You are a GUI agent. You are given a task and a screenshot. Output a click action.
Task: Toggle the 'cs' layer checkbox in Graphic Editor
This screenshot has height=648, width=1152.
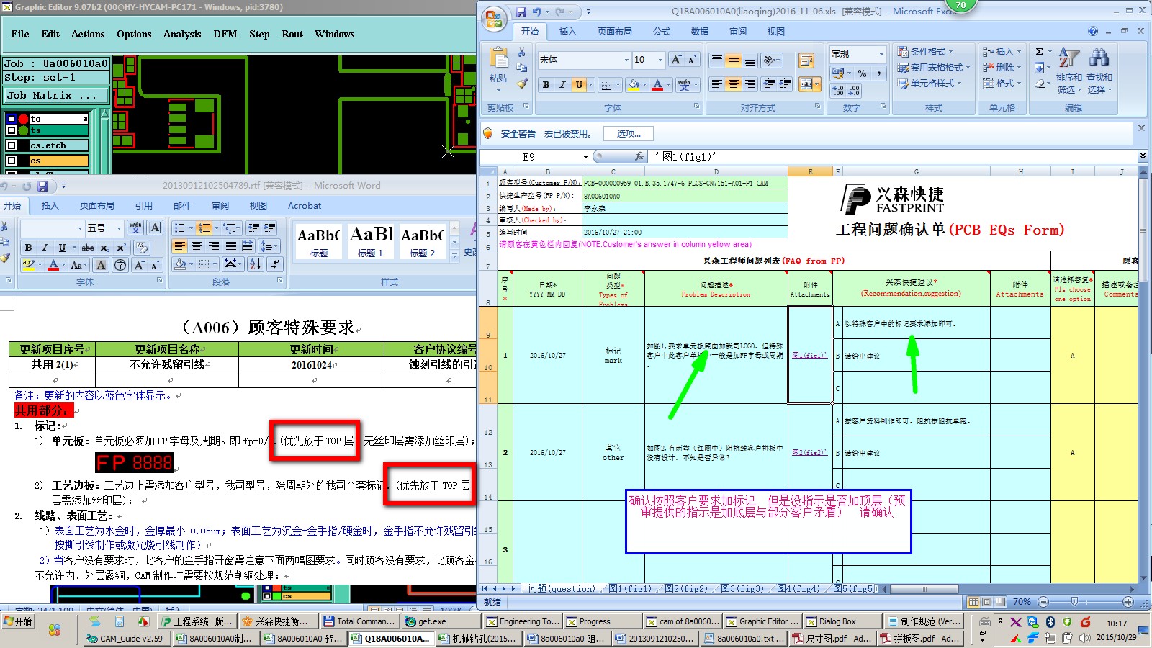[12, 161]
